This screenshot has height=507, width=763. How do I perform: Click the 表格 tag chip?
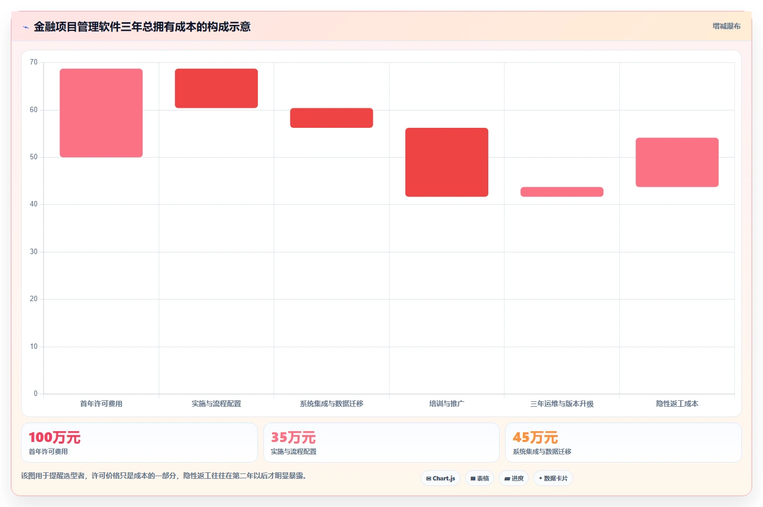pyautogui.click(x=480, y=478)
